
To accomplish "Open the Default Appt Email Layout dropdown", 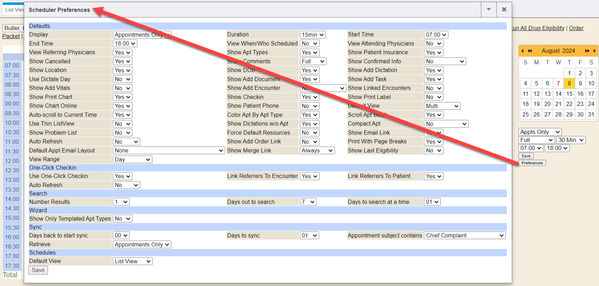I will [x=168, y=150].
